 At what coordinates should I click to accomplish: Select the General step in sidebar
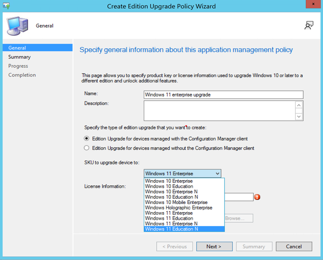[x=37, y=47]
